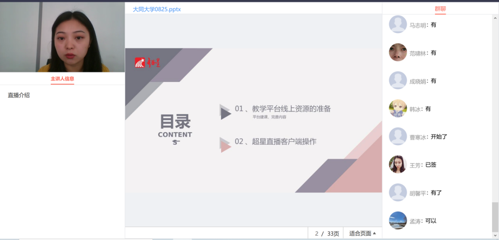Viewport: 499px width, 240px height.
Task: Select 韩冰's anime avatar
Action: pos(398,108)
